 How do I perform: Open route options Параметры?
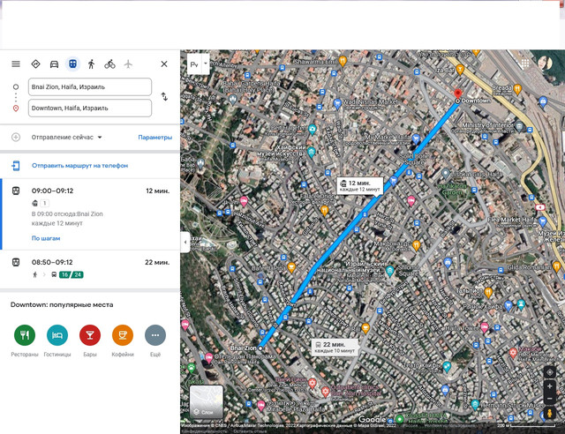(x=155, y=138)
